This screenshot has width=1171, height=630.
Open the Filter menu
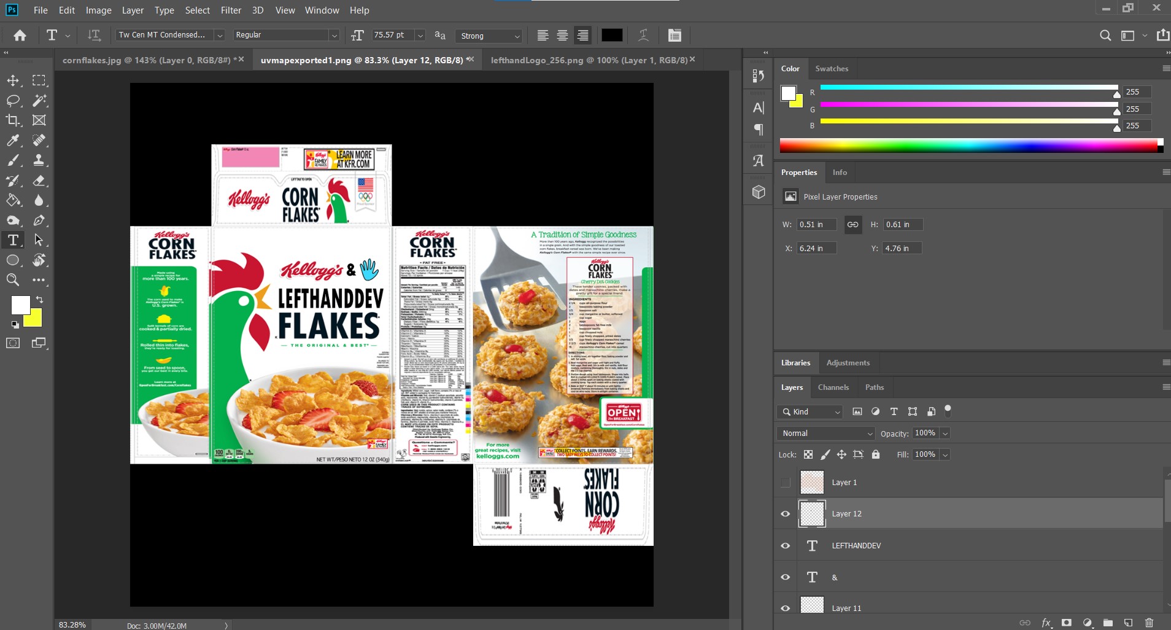(231, 10)
